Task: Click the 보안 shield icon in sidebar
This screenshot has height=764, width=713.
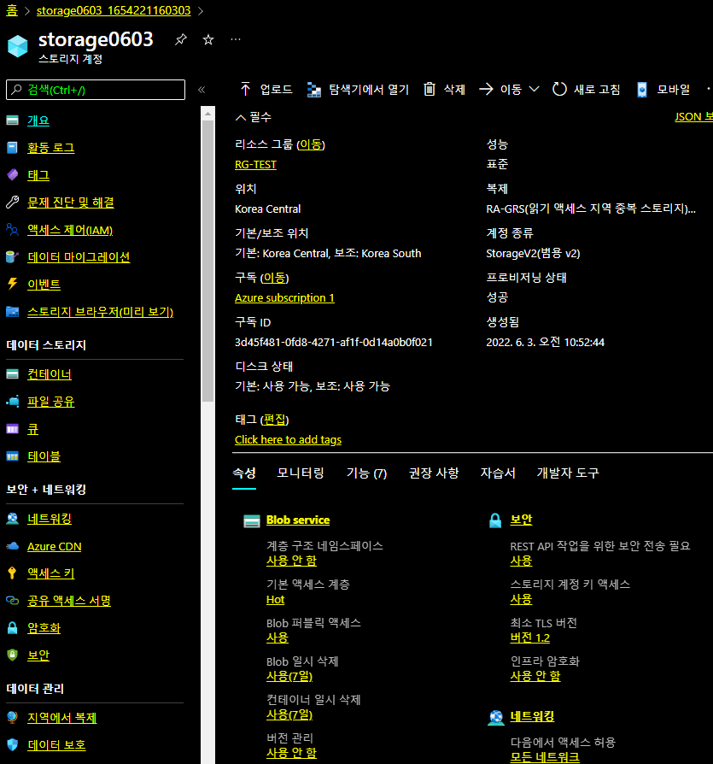Action: (13, 655)
